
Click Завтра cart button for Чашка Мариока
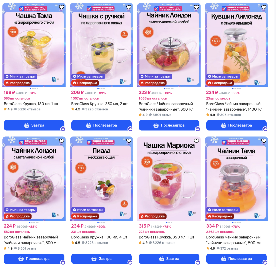pos(169,259)
